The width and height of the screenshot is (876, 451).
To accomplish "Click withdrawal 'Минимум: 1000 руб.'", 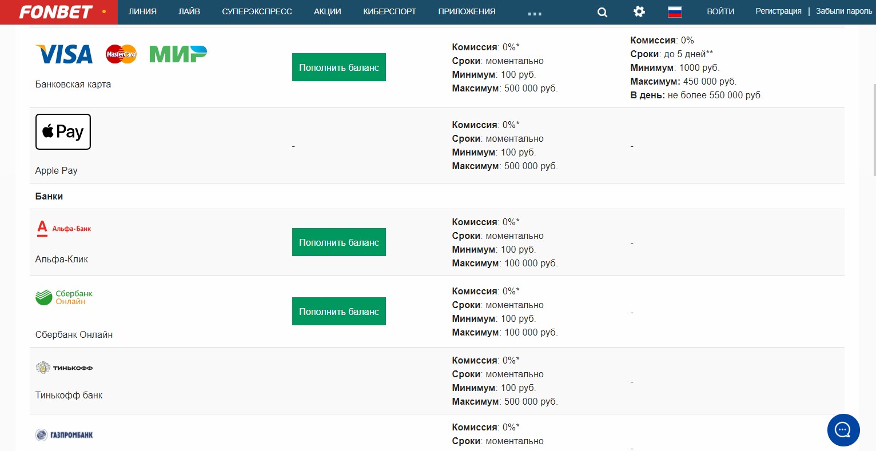I will point(675,67).
